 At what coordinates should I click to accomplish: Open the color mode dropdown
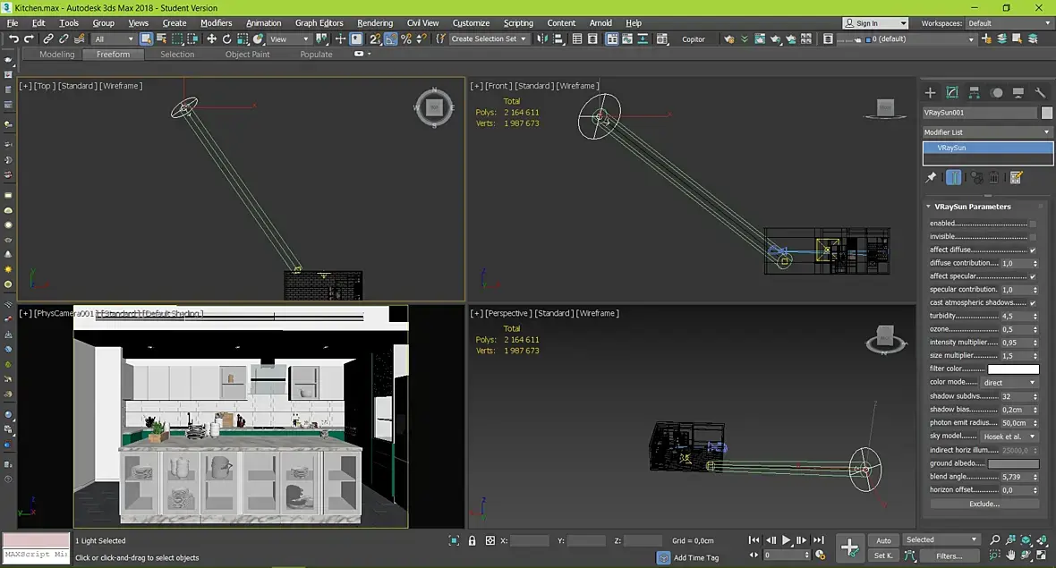pyautogui.click(x=1010, y=382)
